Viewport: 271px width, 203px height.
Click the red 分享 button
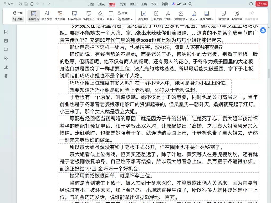point(262,4)
